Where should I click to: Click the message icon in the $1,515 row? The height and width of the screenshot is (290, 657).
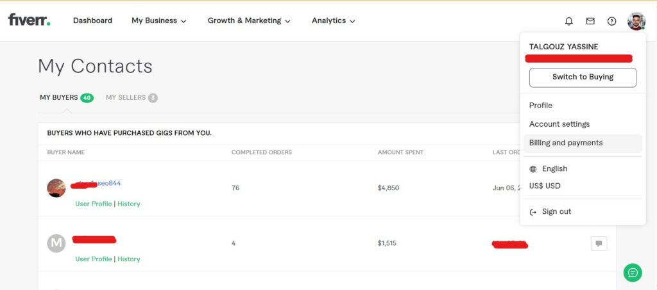pos(599,243)
